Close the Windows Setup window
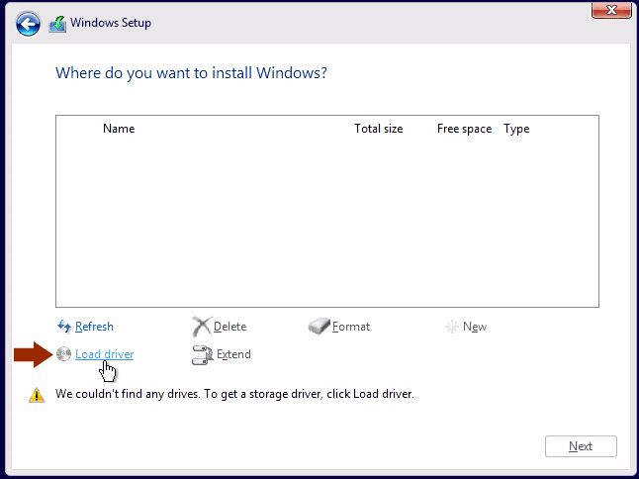 (611, 10)
